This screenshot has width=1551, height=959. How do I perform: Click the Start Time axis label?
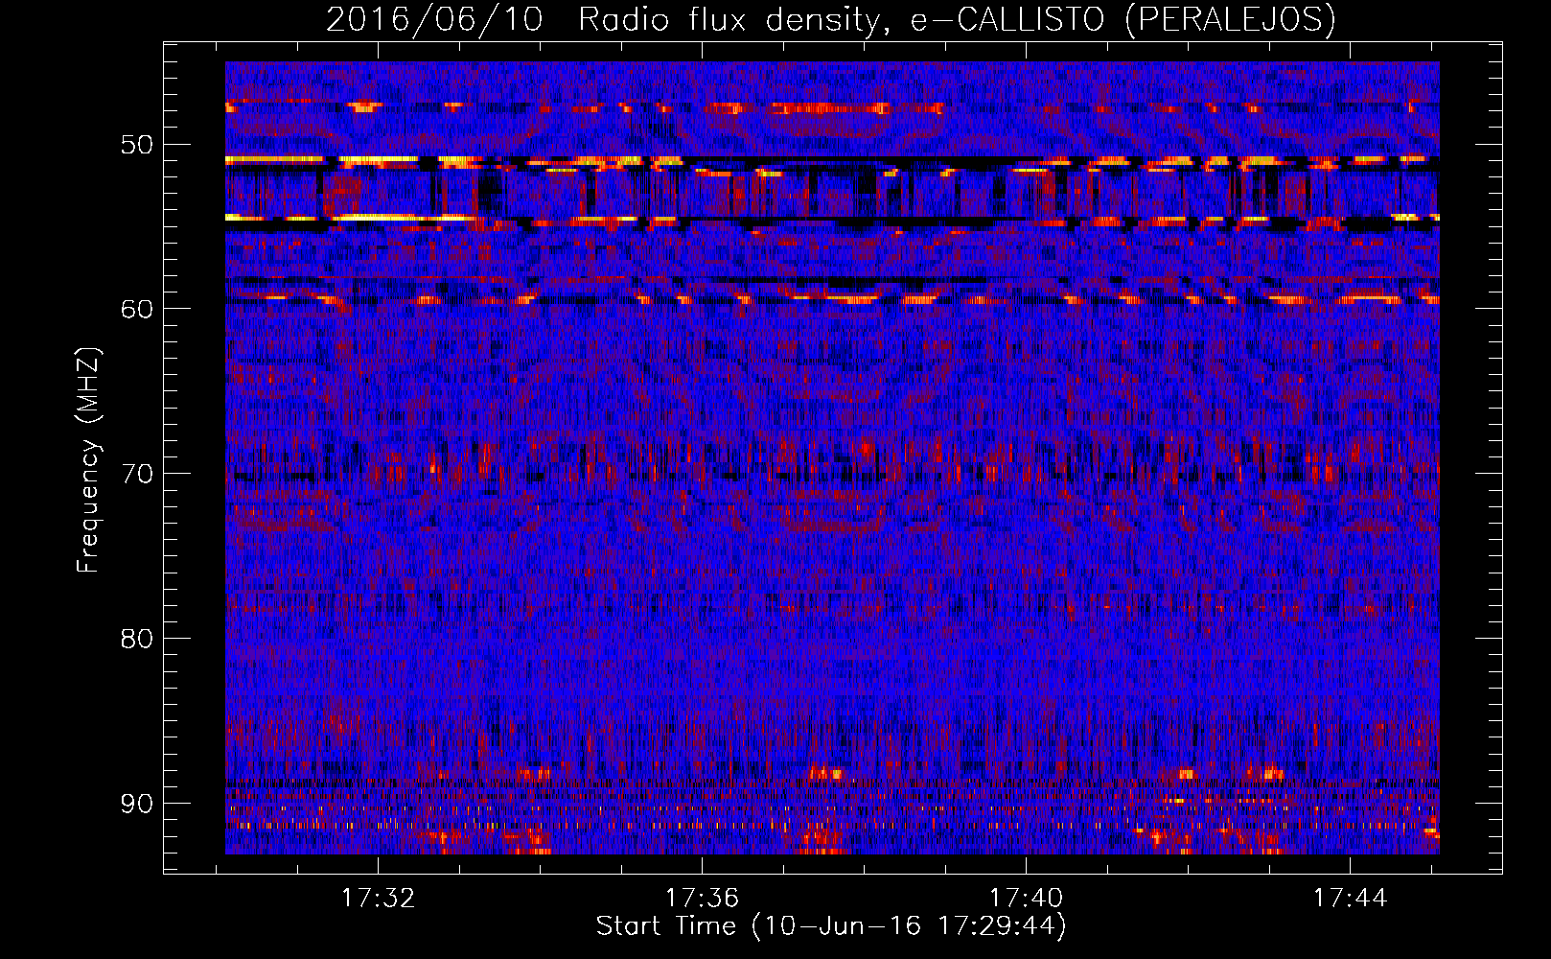[830, 926]
